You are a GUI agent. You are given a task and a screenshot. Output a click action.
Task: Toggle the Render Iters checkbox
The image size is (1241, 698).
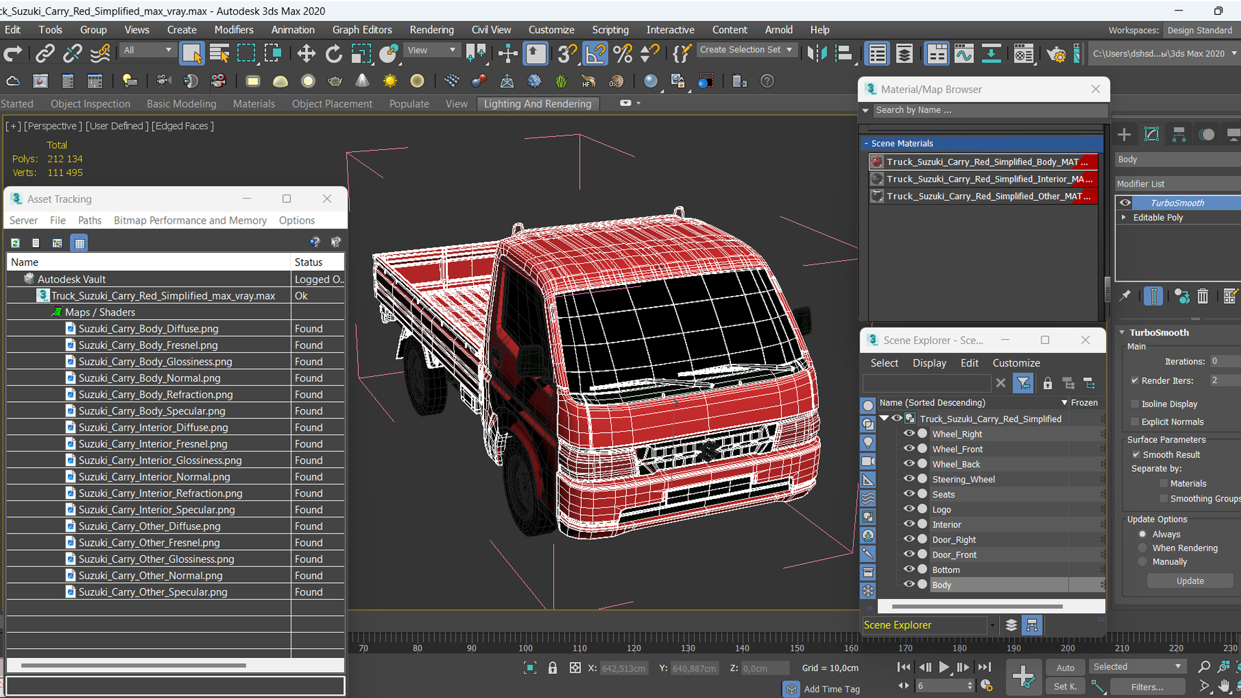click(x=1134, y=381)
